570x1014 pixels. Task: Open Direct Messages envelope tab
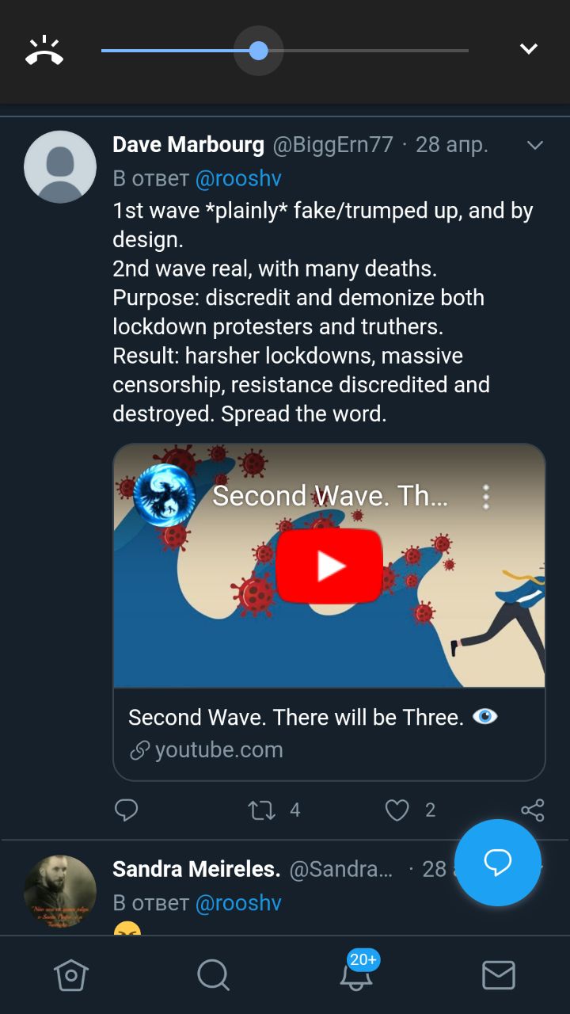499,975
